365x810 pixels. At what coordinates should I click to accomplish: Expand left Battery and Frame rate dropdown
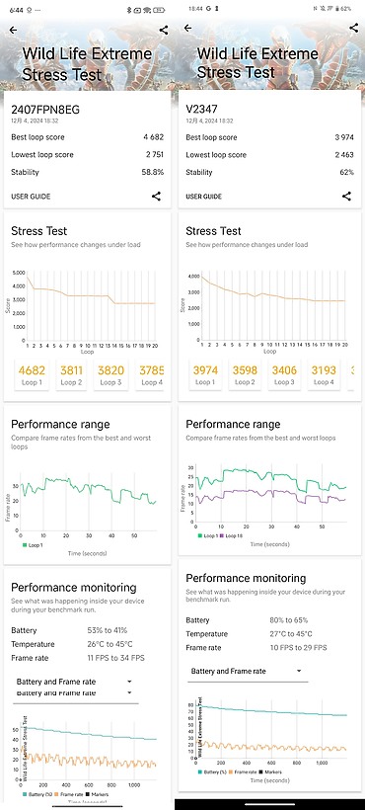click(74, 682)
